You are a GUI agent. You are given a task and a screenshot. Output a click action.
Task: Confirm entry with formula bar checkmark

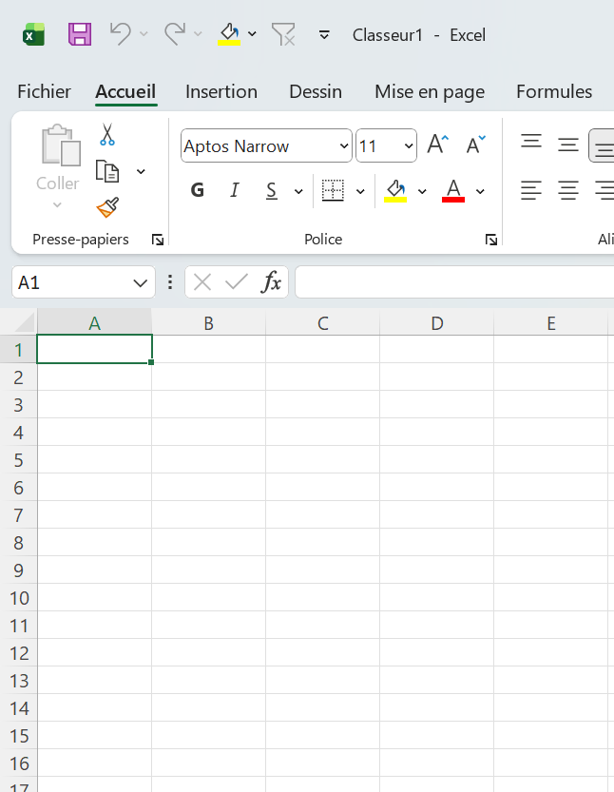(x=236, y=281)
